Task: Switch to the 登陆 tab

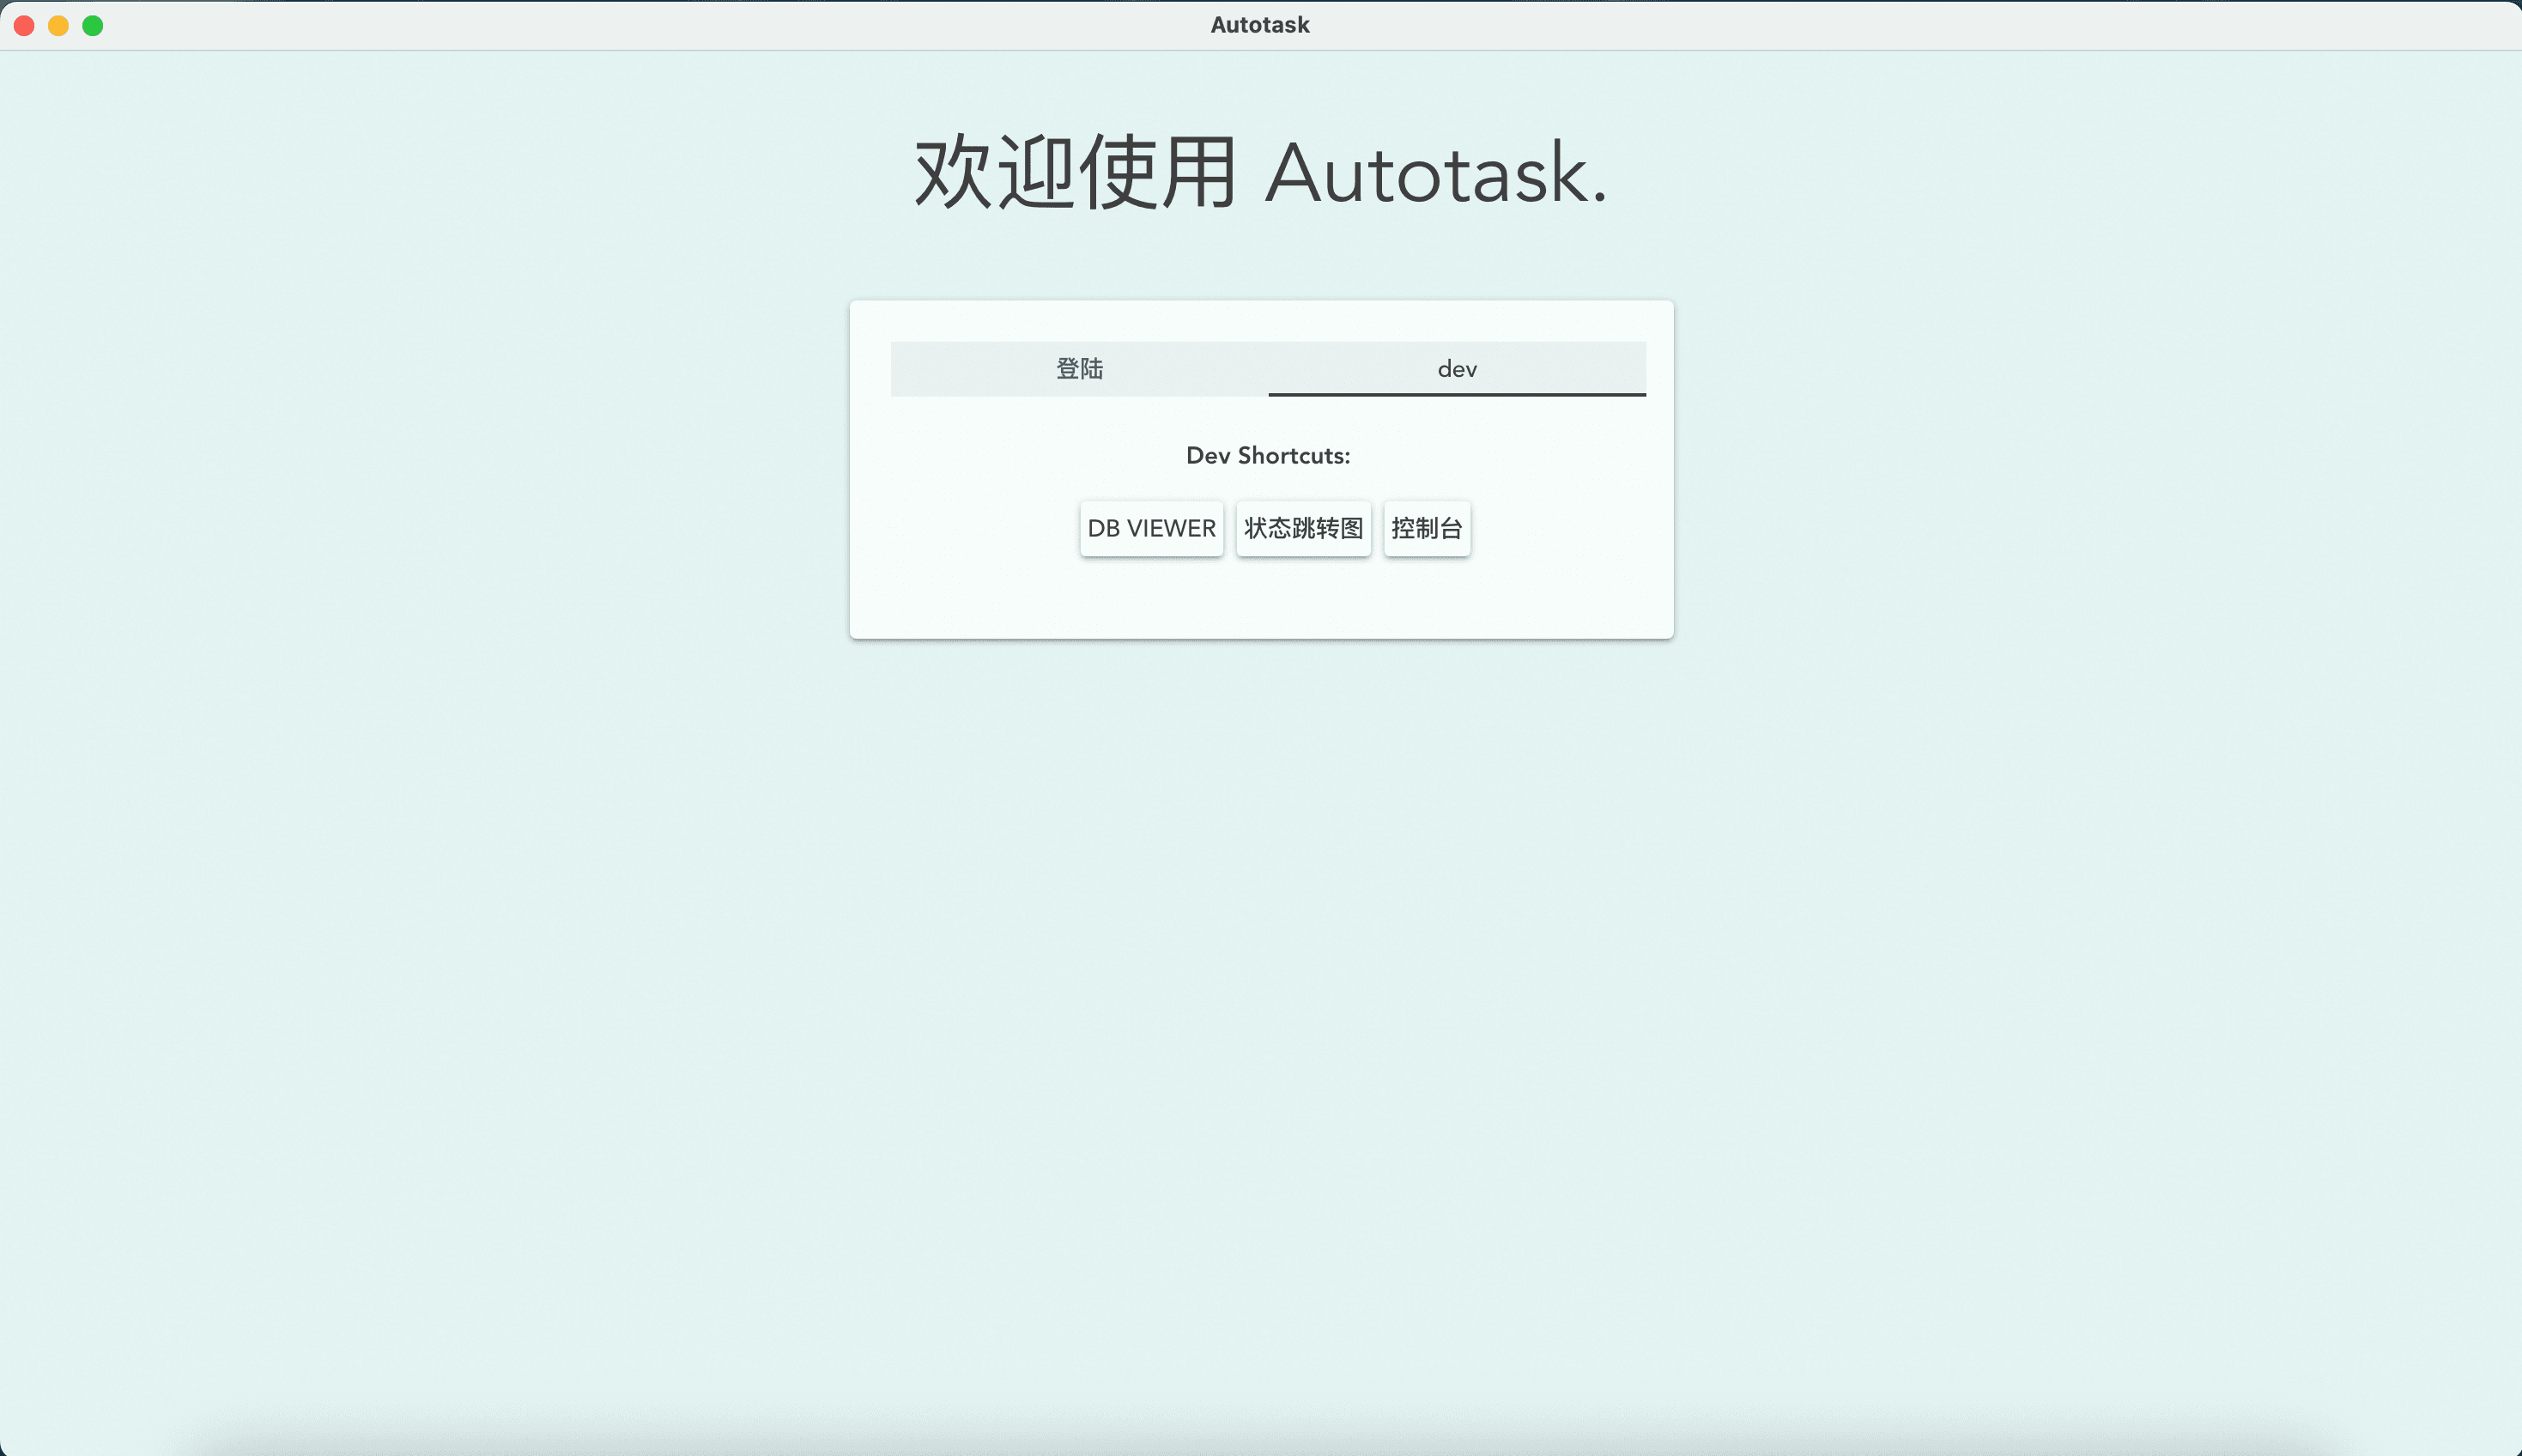Action: (1080, 369)
